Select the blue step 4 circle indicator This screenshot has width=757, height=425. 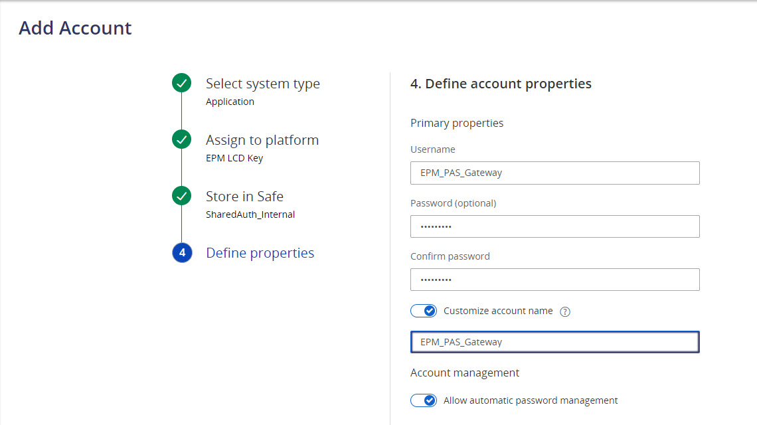click(181, 252)
